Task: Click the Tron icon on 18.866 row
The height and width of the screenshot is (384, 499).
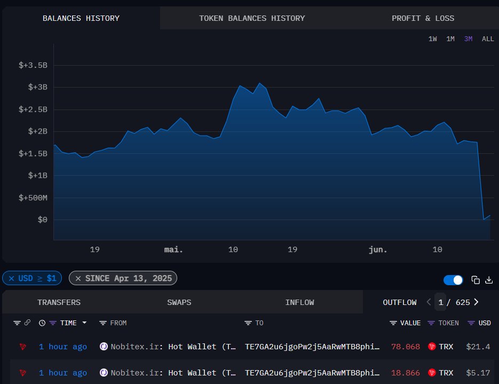Action: pos(22,373)
